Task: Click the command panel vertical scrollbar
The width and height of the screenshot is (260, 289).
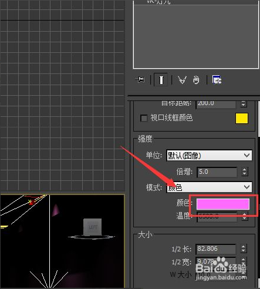Action: pyautogui.click(x=259, y=119)
